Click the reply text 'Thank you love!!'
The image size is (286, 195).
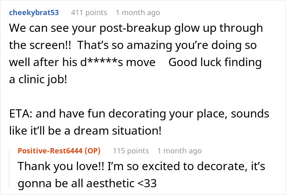tap(61, 166)
